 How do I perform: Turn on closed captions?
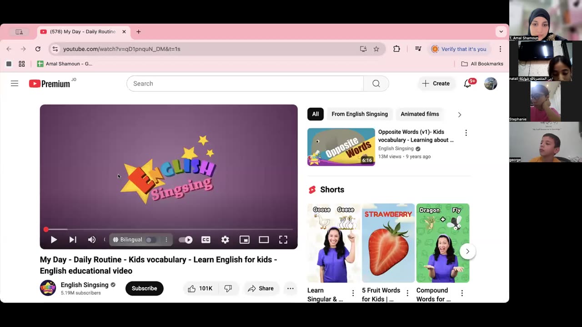click(206, 240)
